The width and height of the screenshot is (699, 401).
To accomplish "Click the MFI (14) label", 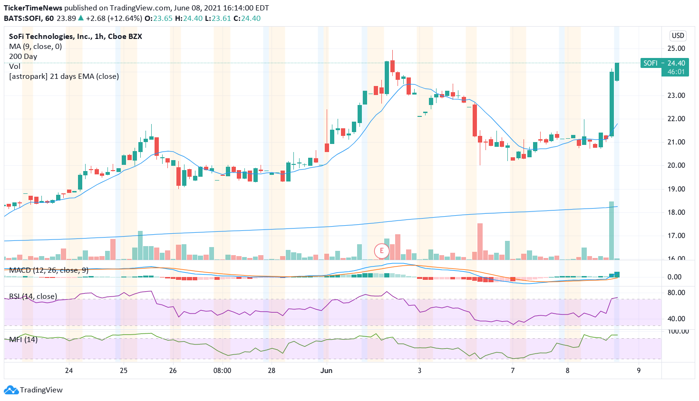I will coord(23,340).
